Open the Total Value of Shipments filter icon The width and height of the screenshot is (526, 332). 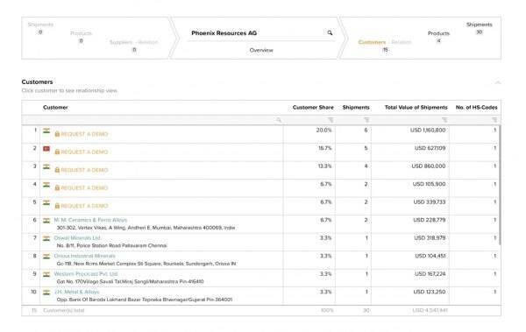[x=444, y=120]
